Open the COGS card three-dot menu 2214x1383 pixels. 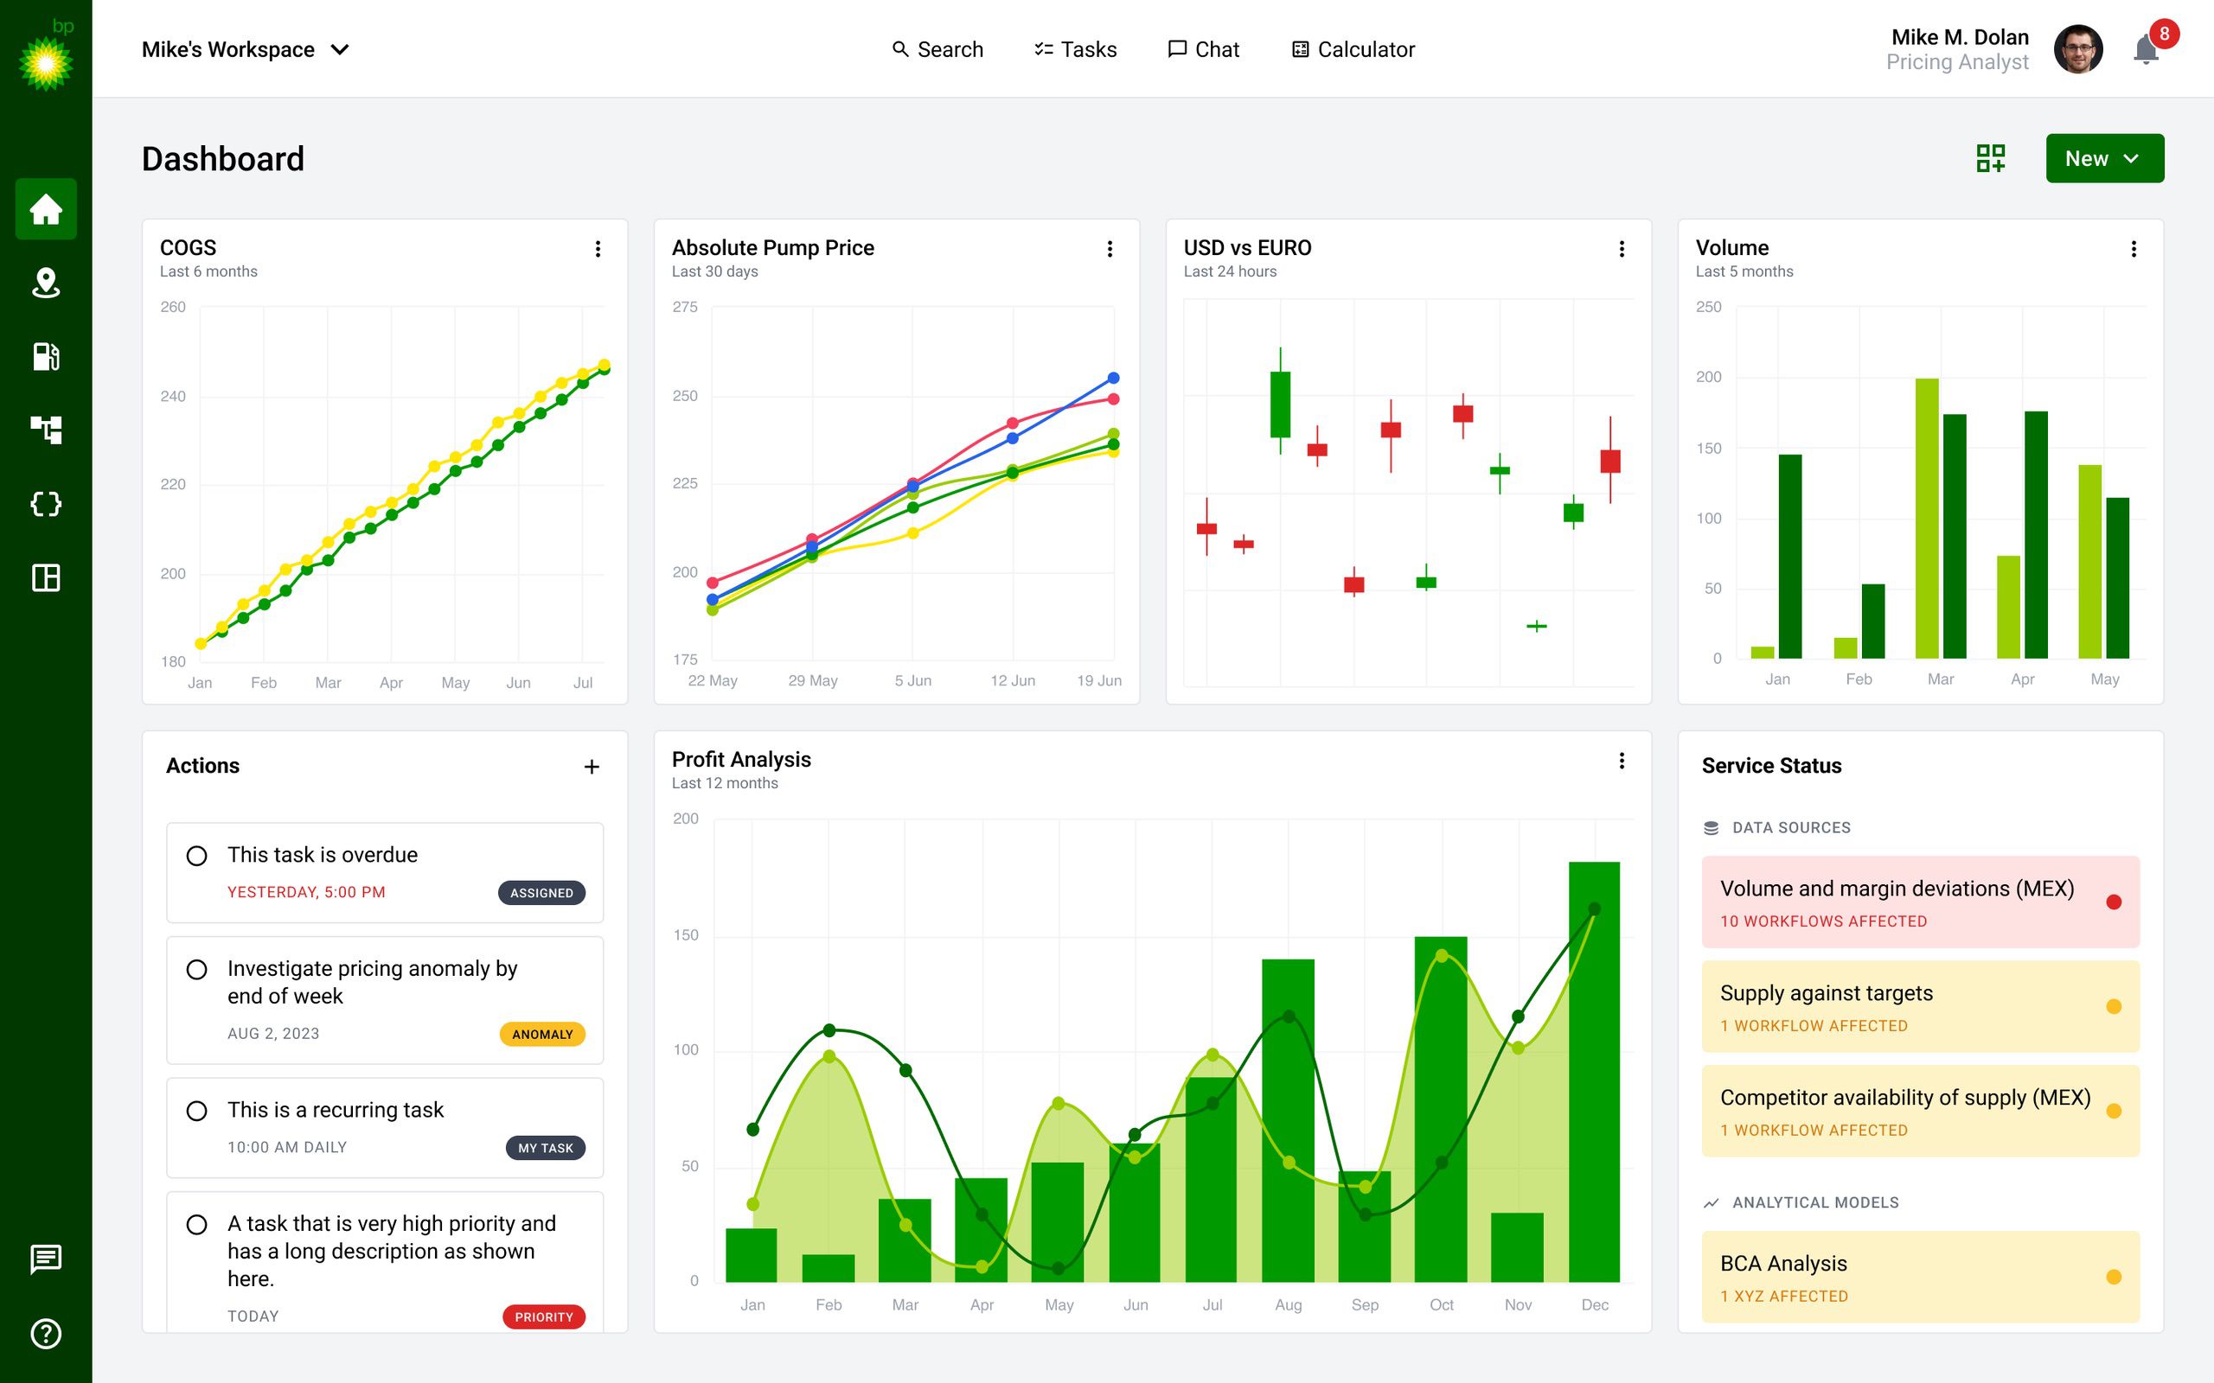coord(598,249)
